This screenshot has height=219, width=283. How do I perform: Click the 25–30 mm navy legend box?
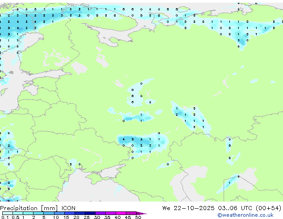[90, 213]
